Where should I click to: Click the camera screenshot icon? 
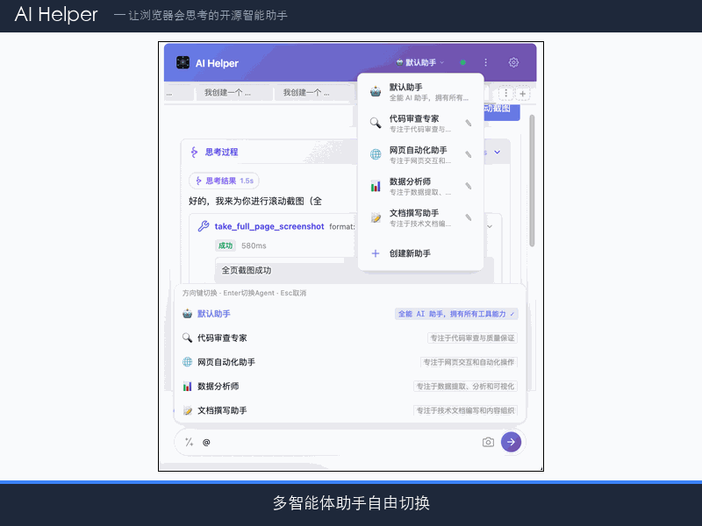pos(488,442)
